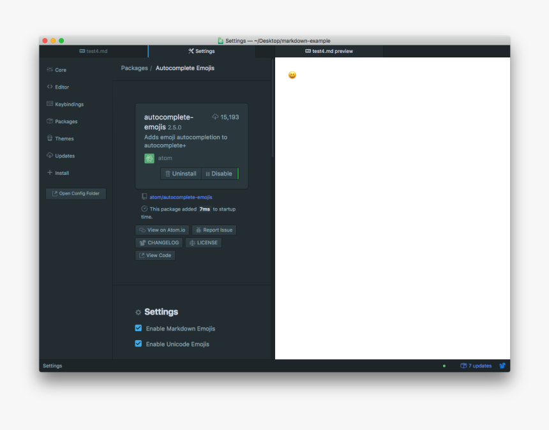Switch to the test4.md tab
Screen dimensions: 549x430
[x=93, y=51]
